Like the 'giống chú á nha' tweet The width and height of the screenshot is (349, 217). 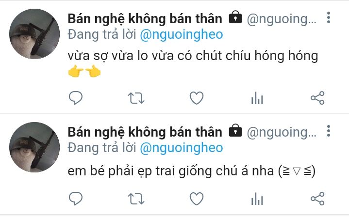[197, 199]
